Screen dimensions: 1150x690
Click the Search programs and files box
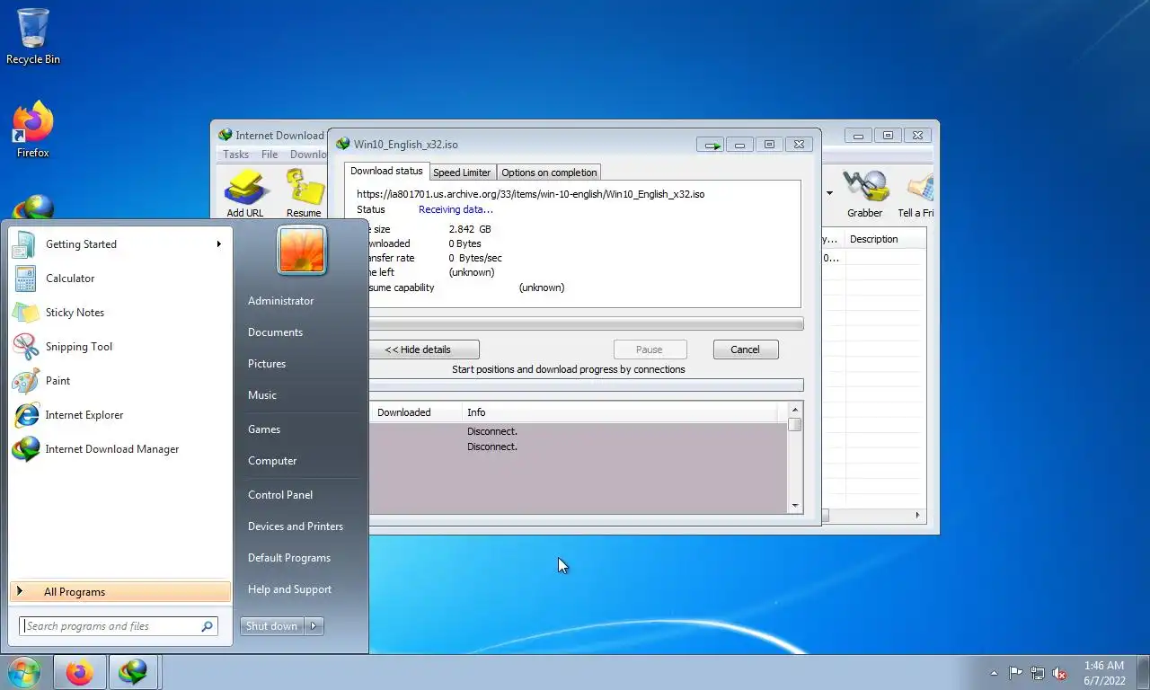coord(118,626)
